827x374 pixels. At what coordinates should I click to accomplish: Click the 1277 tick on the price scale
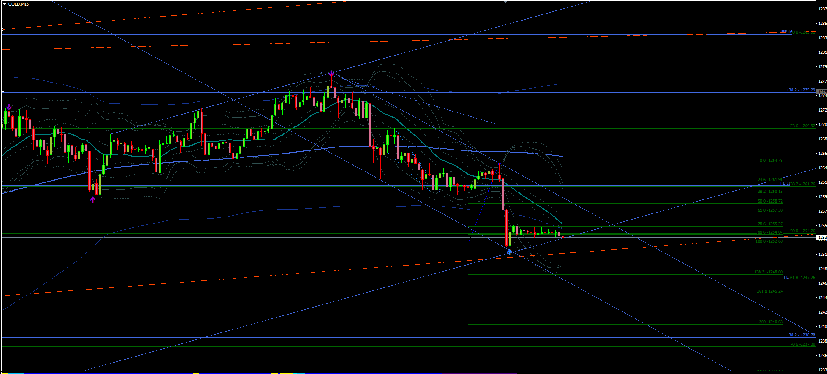822,81
